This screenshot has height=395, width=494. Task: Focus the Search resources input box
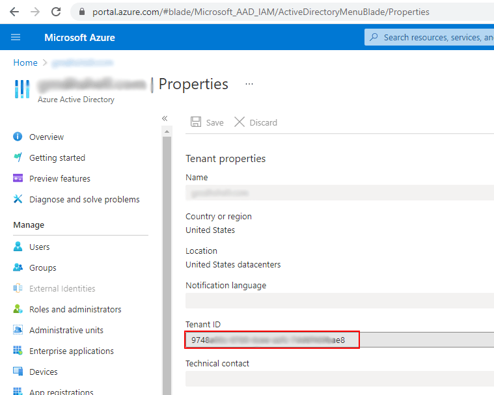coord(436,38)
